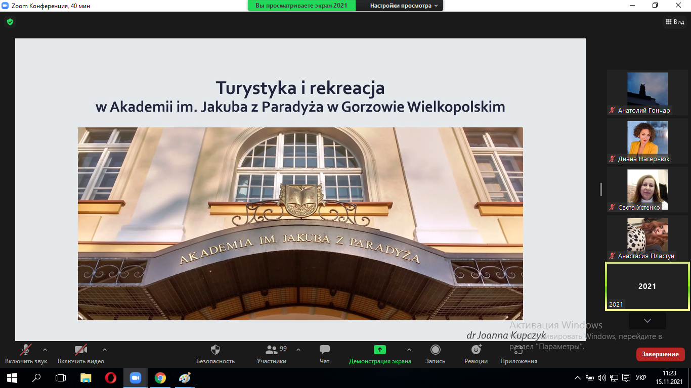Click the red Завершение button
691x388 pixels.
(661, 354)
